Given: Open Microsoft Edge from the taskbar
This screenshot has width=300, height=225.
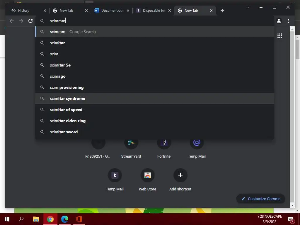Looking at the screenshot, I should click(65, 219).
